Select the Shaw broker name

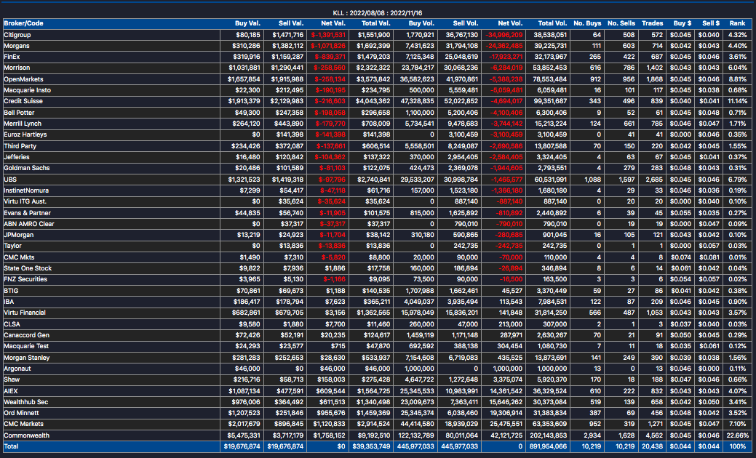[x=12, y=380]
